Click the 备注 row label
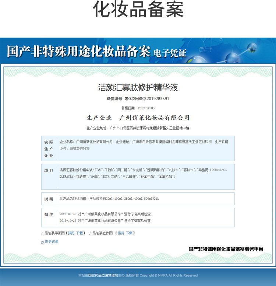 coord(49,214)
